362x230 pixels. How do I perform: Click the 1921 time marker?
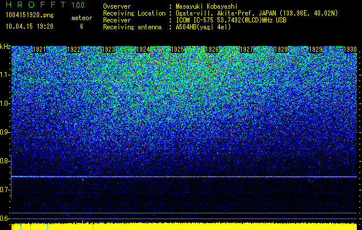[39, 49]
